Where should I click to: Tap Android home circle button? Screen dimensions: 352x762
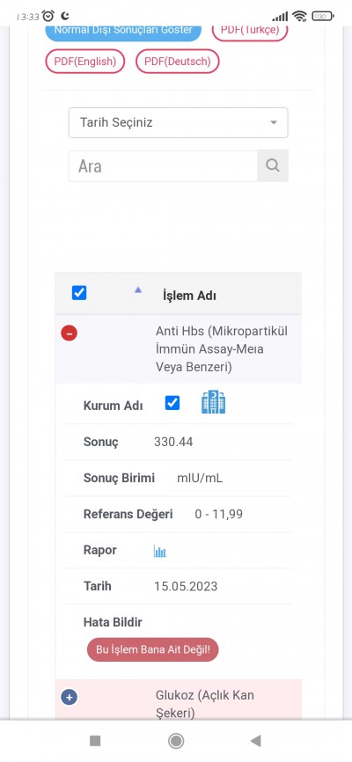(176, 741)
